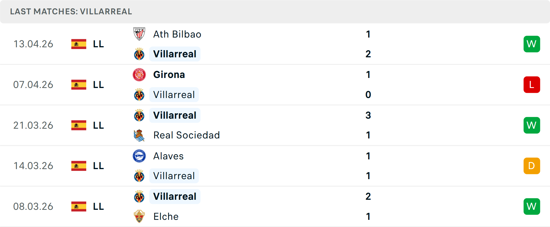Open the Real Sociedad team link
This screenshot has width=550, height=227.
[x=186, y=135]
